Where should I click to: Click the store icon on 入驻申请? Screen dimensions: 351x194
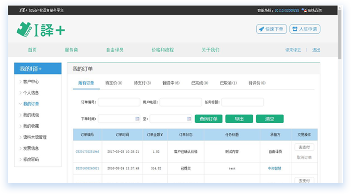pos(295,29)
